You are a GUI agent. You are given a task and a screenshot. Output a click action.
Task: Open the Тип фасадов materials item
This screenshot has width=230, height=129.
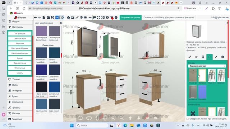[x=20, y=33]
